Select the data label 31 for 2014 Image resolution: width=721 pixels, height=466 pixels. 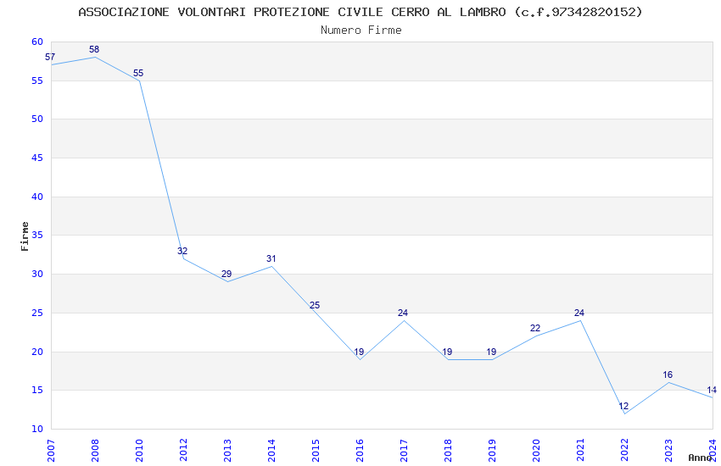click(271, 258)
